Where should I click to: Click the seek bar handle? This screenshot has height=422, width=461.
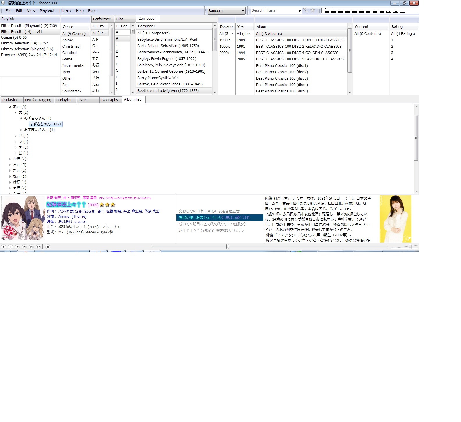point(228,247)
